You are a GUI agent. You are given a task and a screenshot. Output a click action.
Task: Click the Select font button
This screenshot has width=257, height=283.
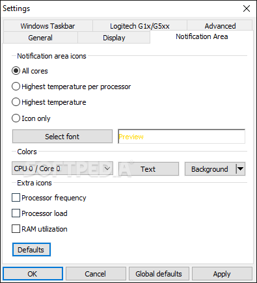click(62, 137)
